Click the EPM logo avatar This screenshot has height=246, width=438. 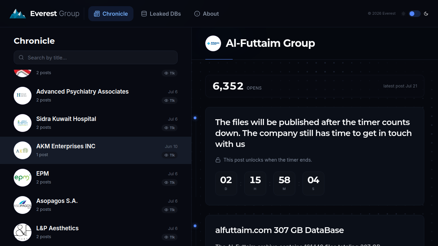tap(23, 178)
